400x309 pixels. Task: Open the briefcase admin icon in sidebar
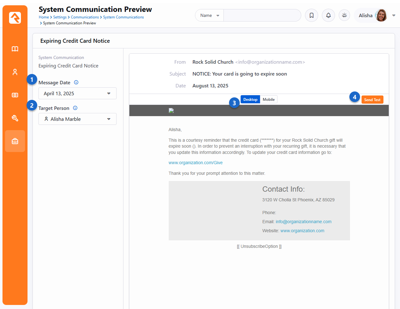point(15,141)
